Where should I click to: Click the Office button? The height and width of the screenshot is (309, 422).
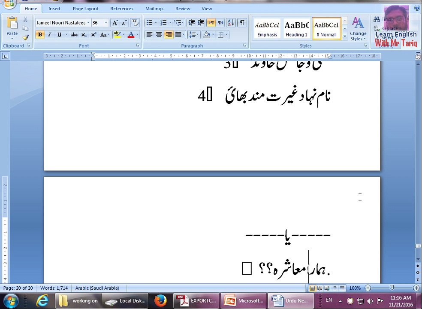9,3
